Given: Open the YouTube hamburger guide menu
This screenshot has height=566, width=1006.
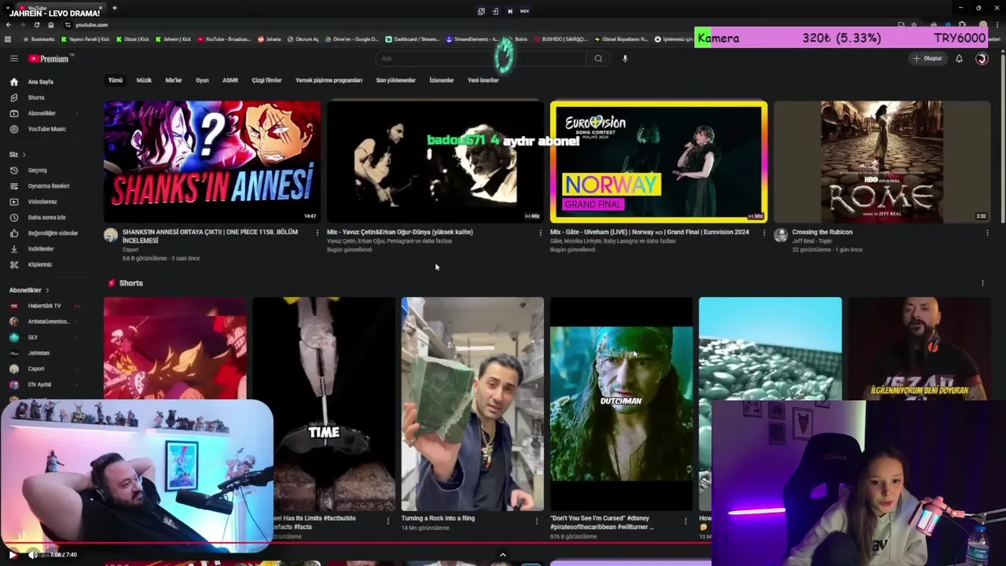Looking at the screenshot, I should click(13, 58).
